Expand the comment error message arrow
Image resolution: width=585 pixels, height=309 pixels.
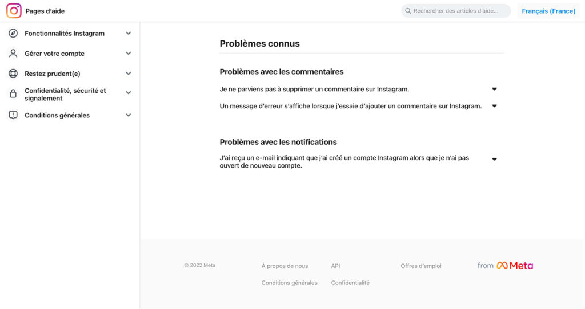(x=494, y=106)
